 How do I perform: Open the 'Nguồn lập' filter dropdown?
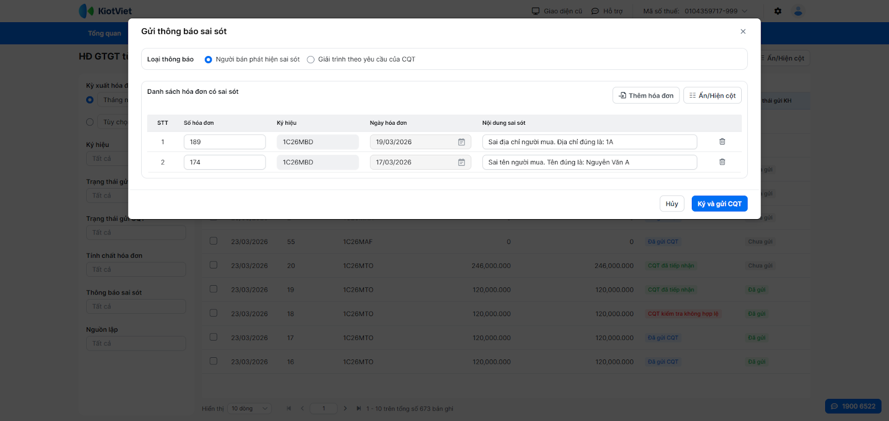(x=136, y=343)
